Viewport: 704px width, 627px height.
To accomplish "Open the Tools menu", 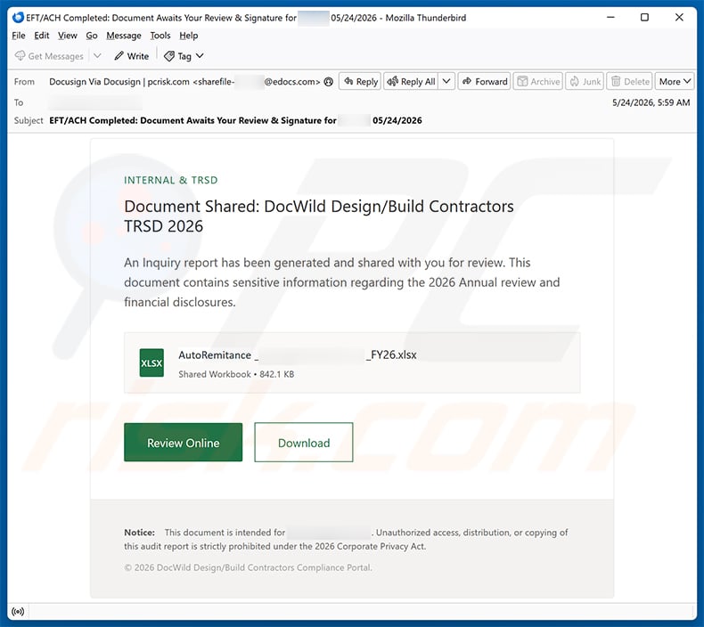I will [160, 36].
